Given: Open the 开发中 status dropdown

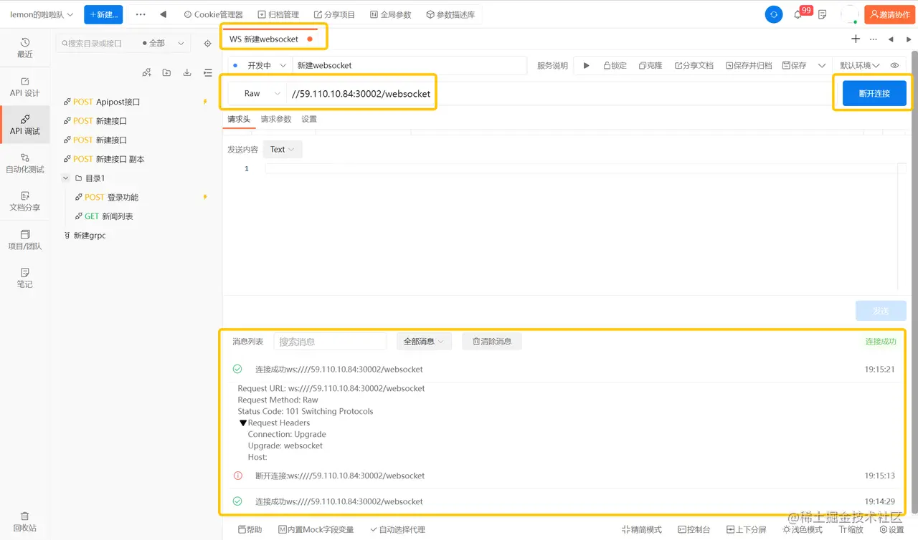Looking at the screenshot, I should click(260, 65).
